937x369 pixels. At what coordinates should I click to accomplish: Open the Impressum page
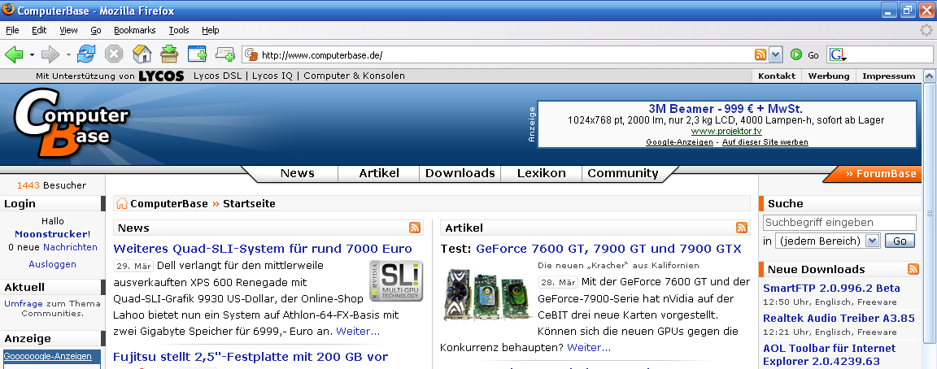(888, 76)
